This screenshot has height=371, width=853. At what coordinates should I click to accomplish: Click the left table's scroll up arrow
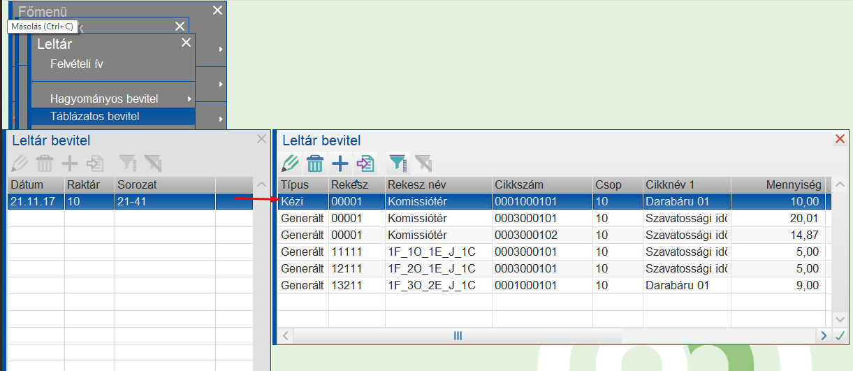(x=261, y=184)
